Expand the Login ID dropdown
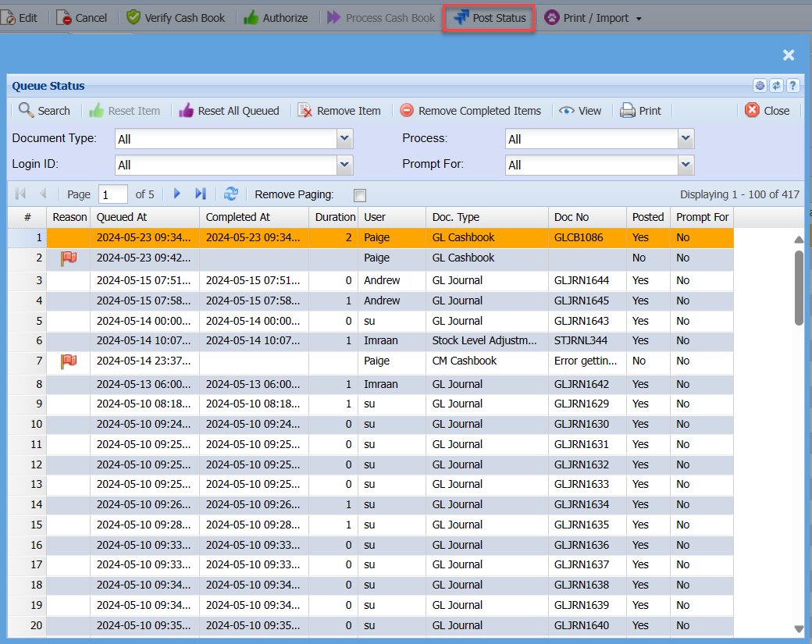The image size is (812, 644). click(345, 165)
